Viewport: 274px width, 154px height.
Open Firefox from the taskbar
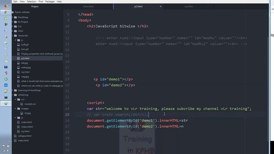click(x=6, y=6)
